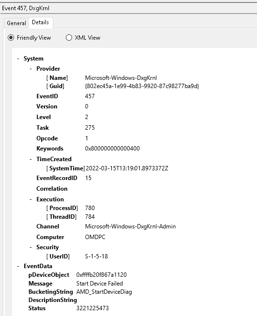
Task: Click the Channel field label
Action: pos(47,226)
